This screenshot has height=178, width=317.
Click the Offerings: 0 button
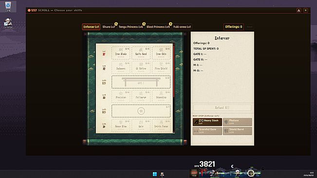tap(234, 27)
